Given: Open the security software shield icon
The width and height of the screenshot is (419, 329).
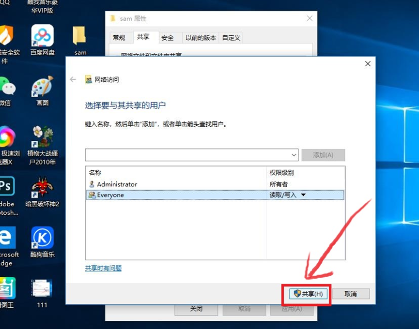Looking at the screenshot, I should tap(6, 35).
